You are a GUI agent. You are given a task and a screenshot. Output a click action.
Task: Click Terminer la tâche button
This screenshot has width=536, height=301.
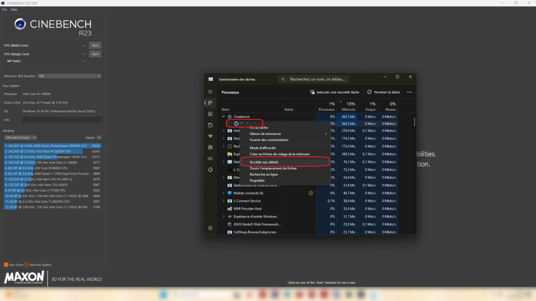click(384, 92)
